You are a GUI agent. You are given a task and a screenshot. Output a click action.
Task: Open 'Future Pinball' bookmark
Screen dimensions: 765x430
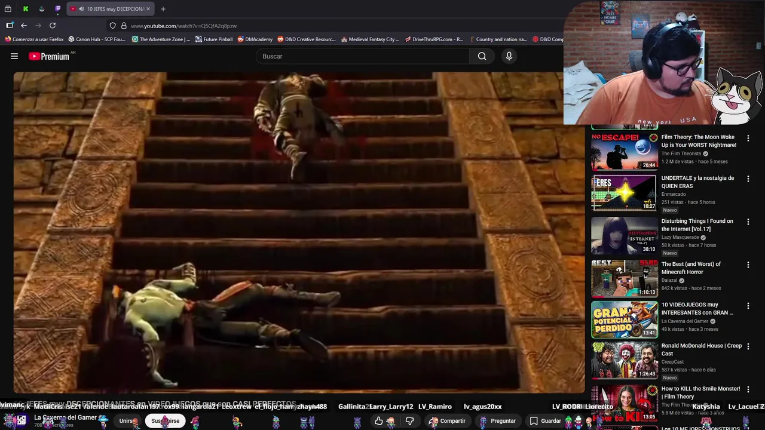[214, 39]
